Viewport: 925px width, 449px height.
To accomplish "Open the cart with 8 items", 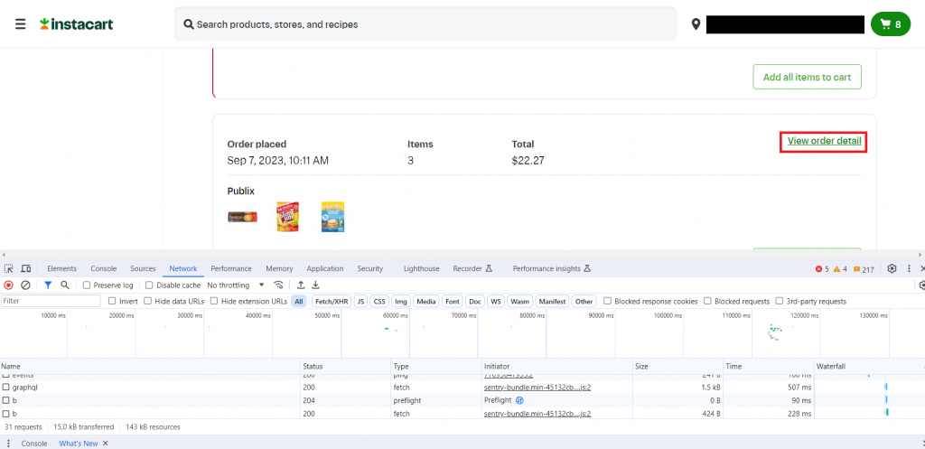I will click(x=890, y=24).
